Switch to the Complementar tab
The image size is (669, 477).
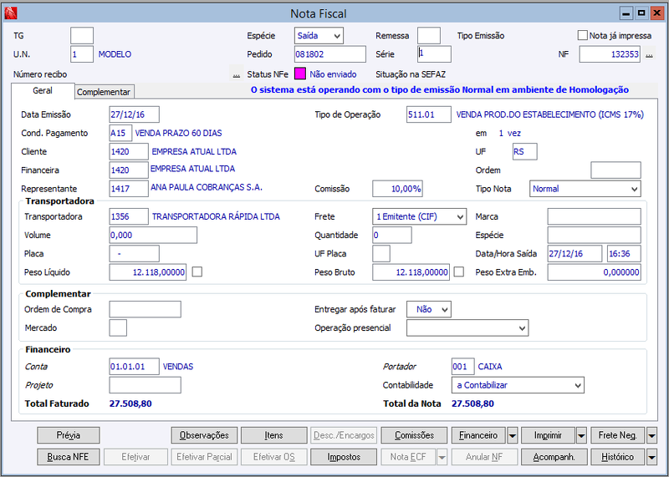click(104, 92)
